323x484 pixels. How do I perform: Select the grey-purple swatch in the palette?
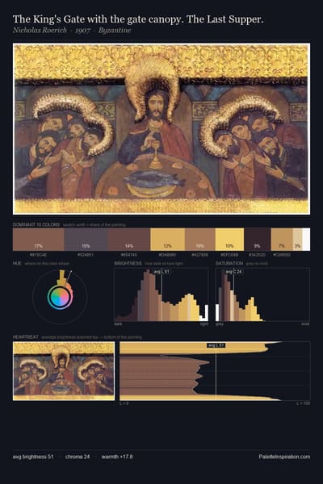(x=86, y=240)
